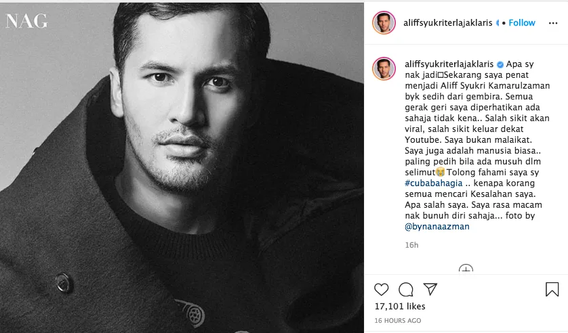View the 17,101 likes list

point(400,306)
